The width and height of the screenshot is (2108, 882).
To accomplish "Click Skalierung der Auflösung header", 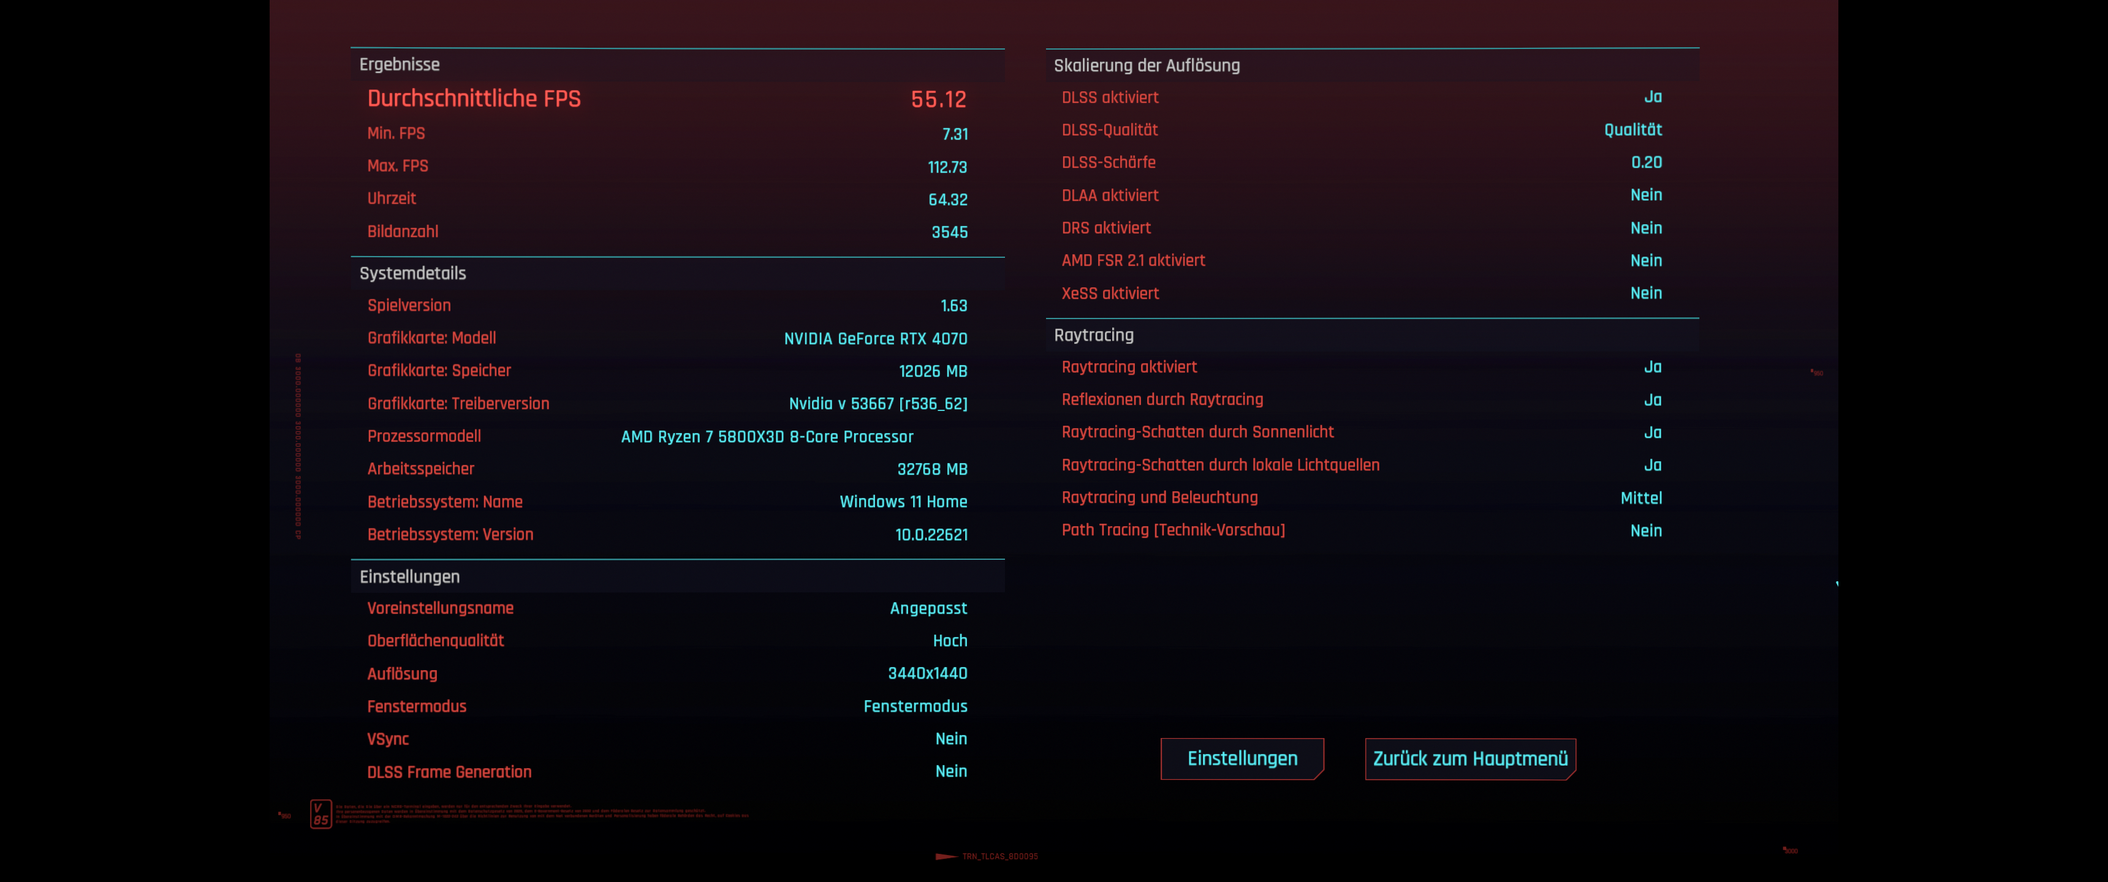I will coord(1147,66).
